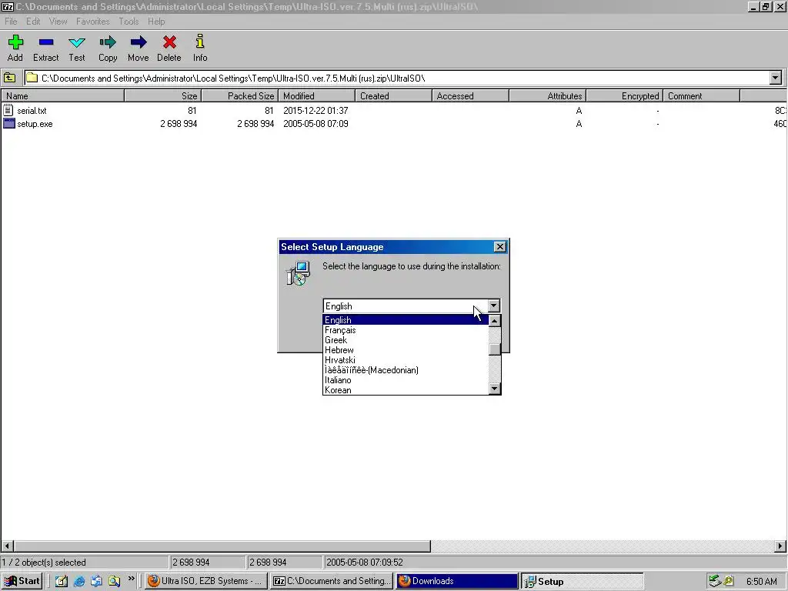Sort by the Modified column header
This screenshot has width=788, height=591.
(x=316, y=96)
